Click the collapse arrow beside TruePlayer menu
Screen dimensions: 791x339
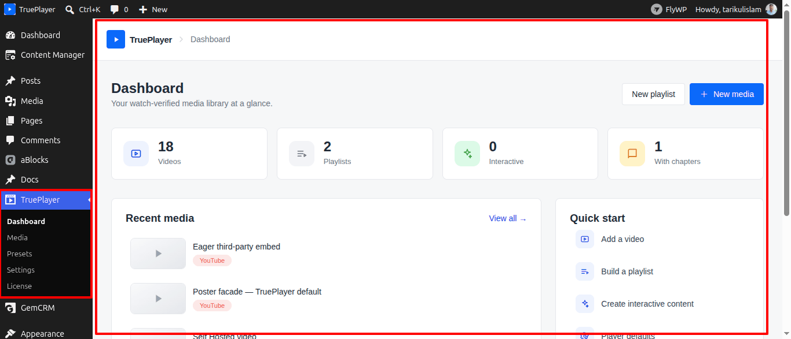coord(90,200)
